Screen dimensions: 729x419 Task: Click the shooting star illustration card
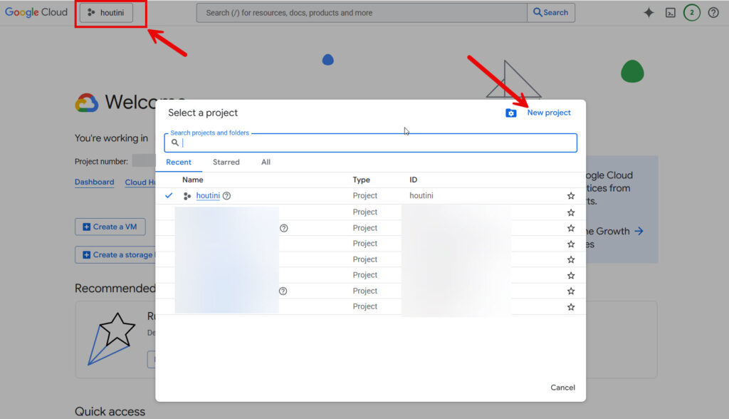click(x=112, y=338)
